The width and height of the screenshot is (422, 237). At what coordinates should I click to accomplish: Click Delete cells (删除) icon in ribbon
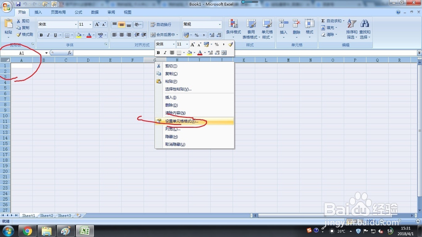(x=296, y=24)
